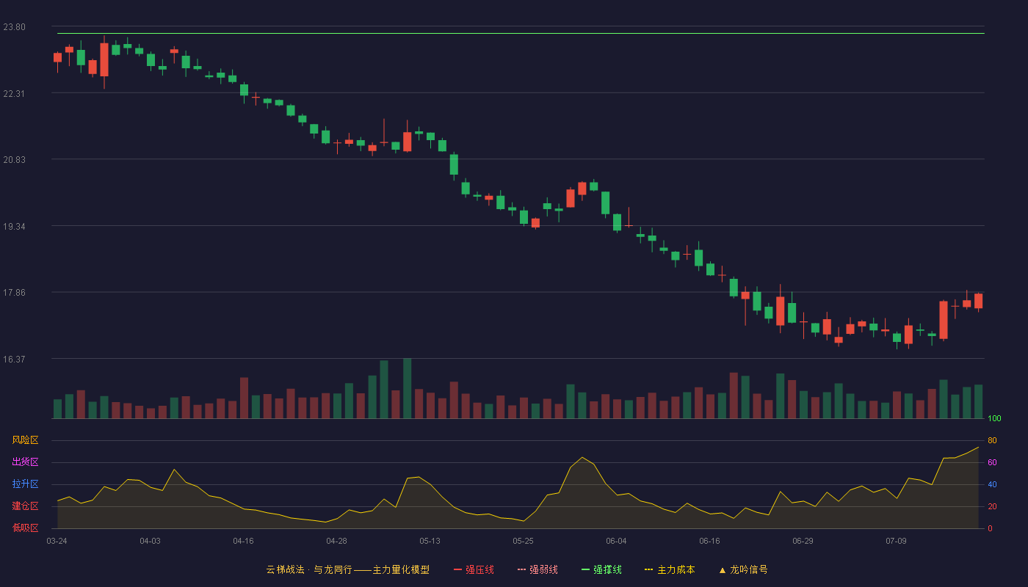This screenshot has width=1028, height=587.
Task: Select the 建仓区 zone label
Action: 25,506
